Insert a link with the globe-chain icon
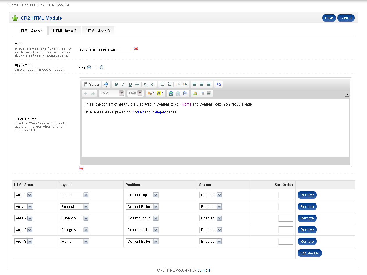This screenshot has height=275, width=367. (171, 93)
